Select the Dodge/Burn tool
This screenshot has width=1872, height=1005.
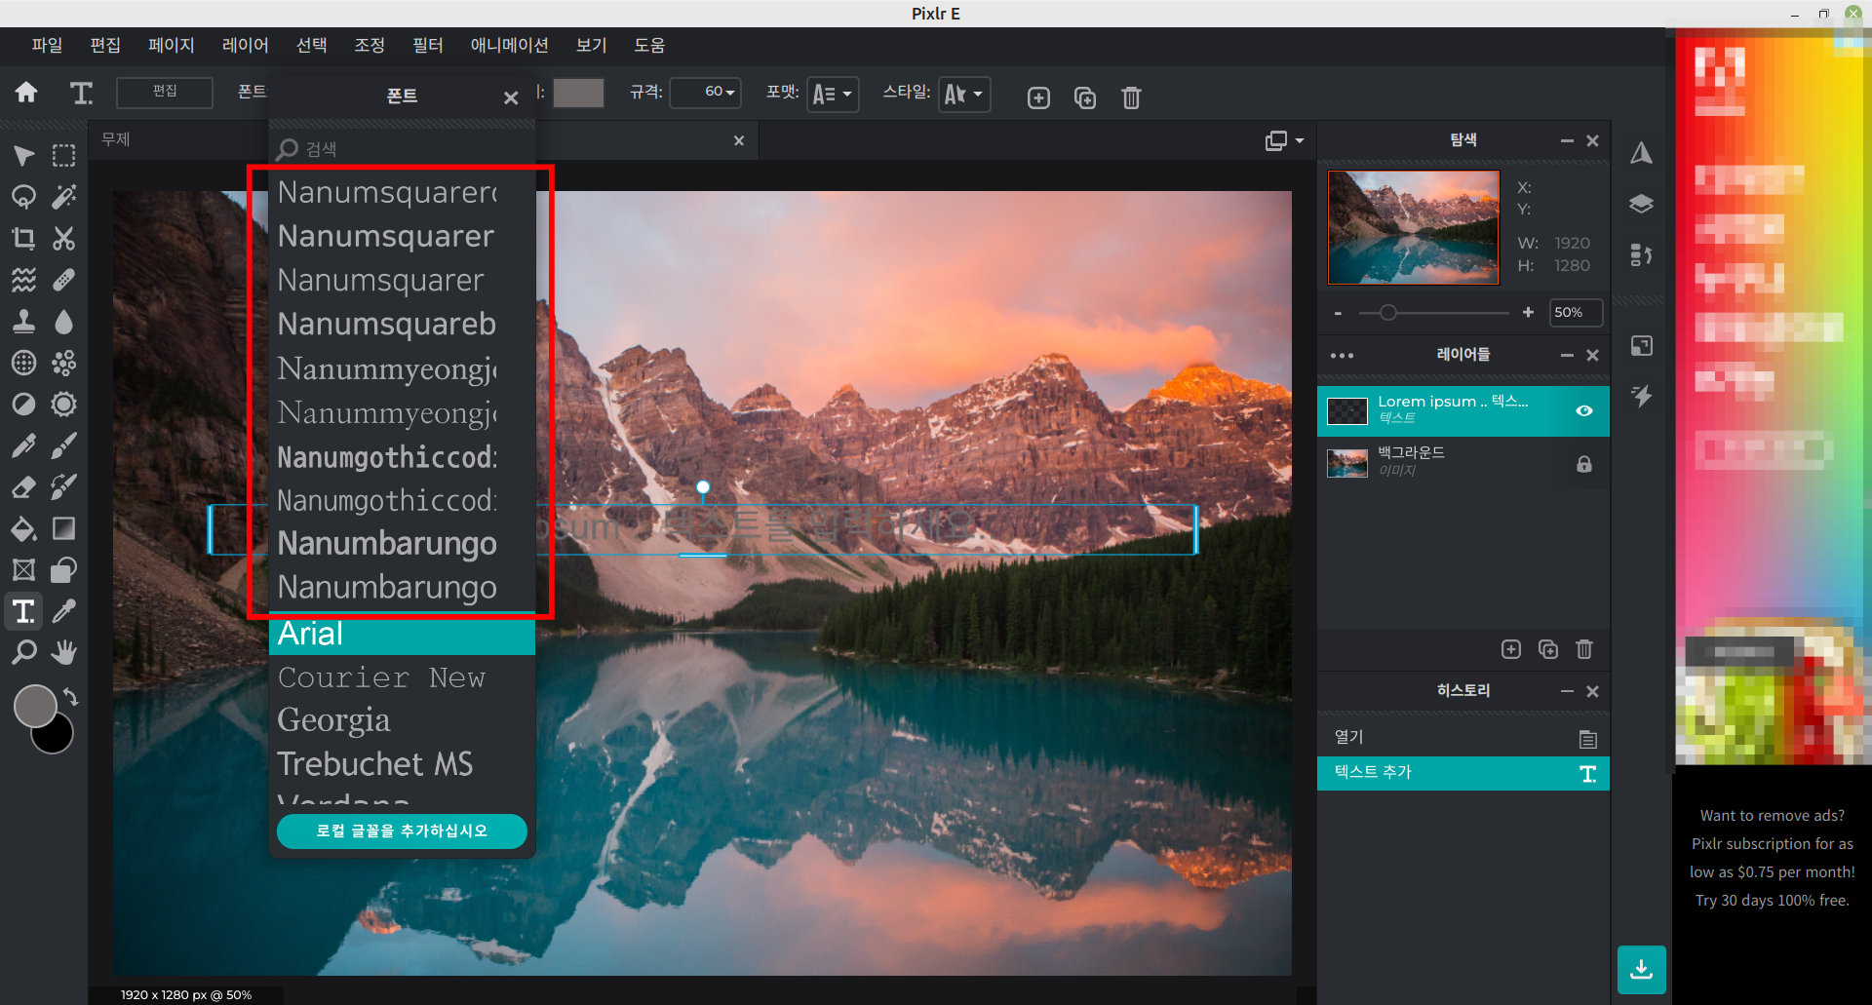[x=23, y=405]
